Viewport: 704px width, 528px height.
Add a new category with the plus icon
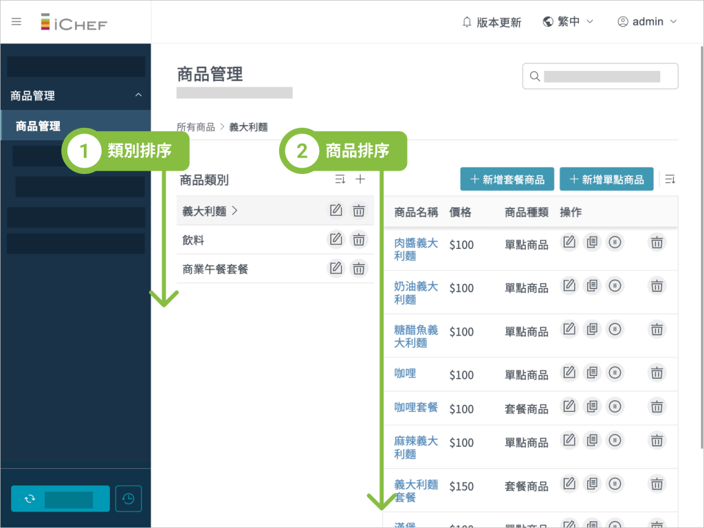coord(360,180)
